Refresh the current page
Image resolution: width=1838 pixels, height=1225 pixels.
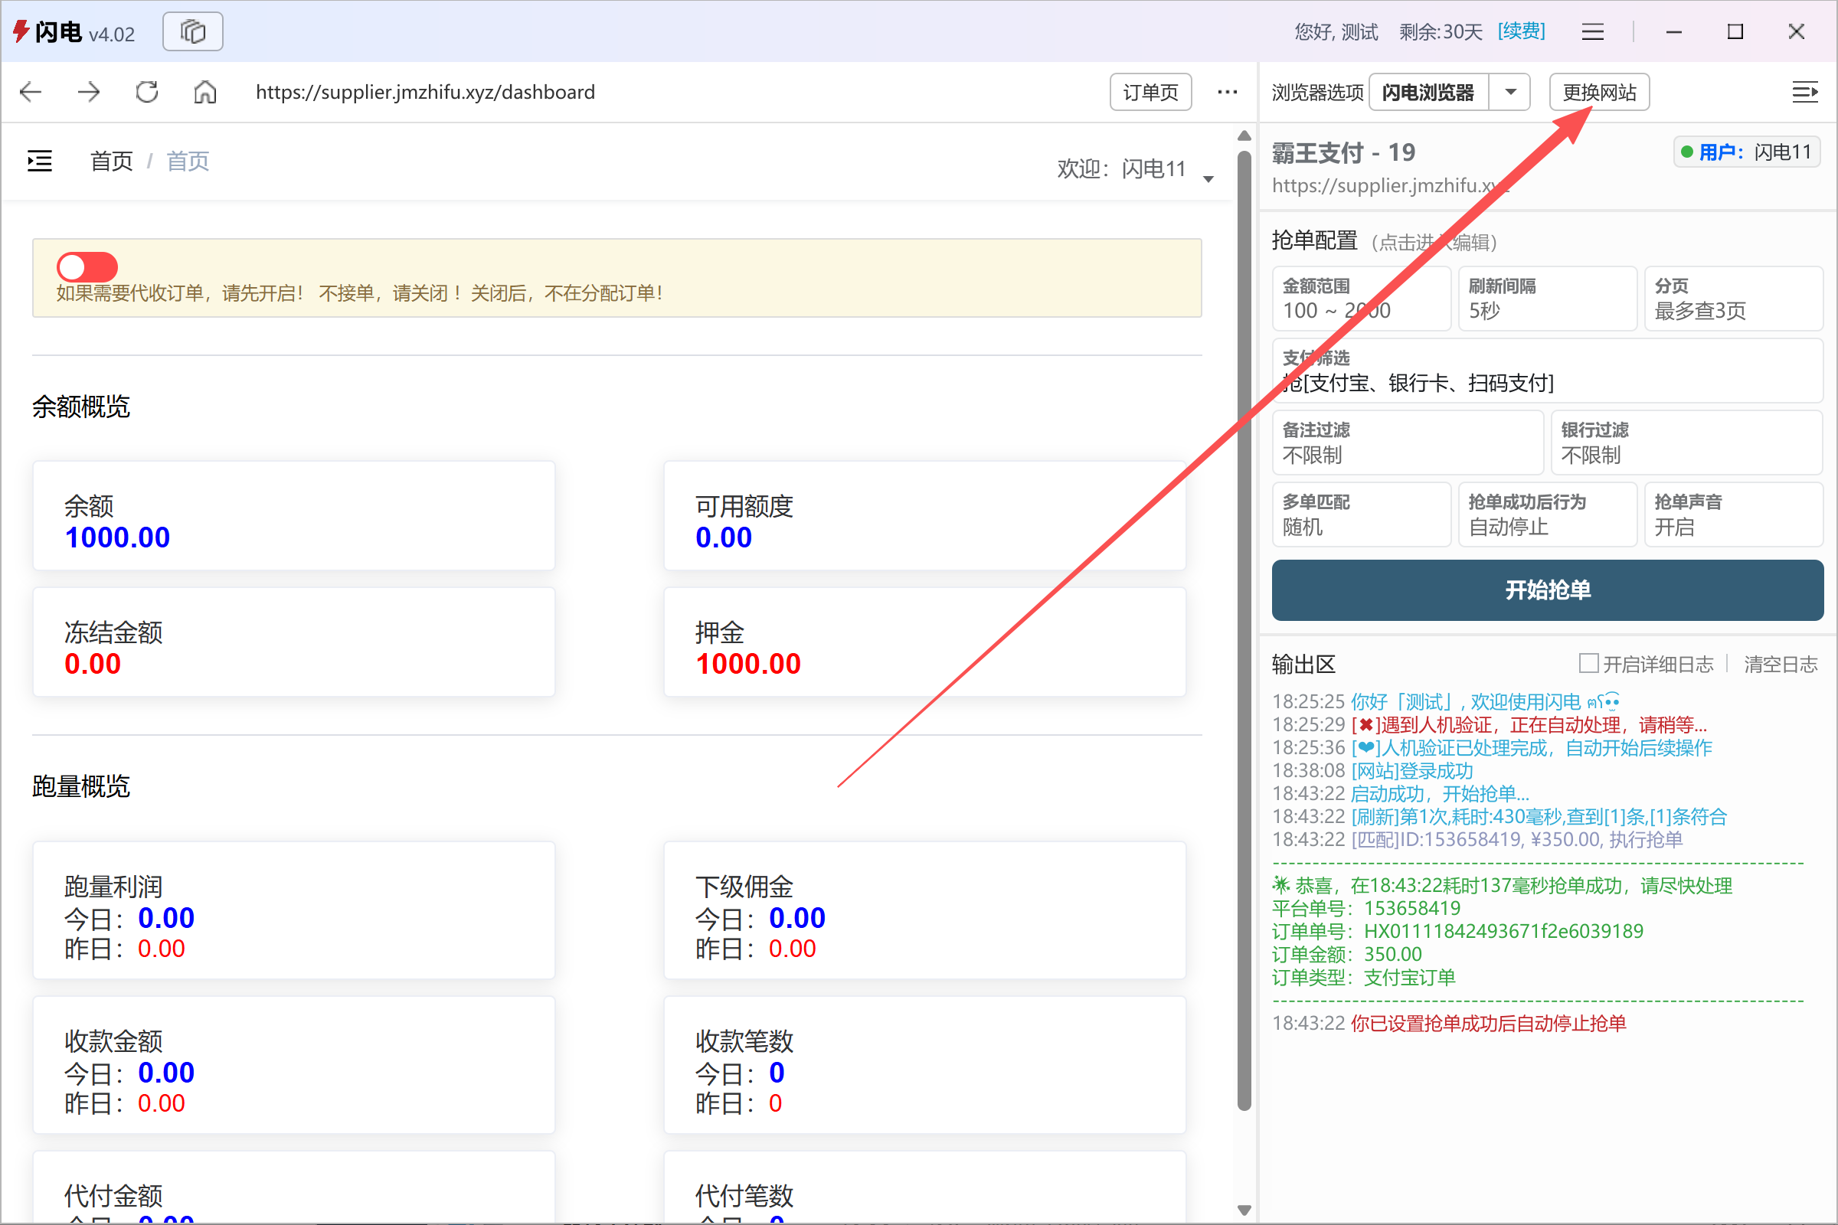(146, 91)
